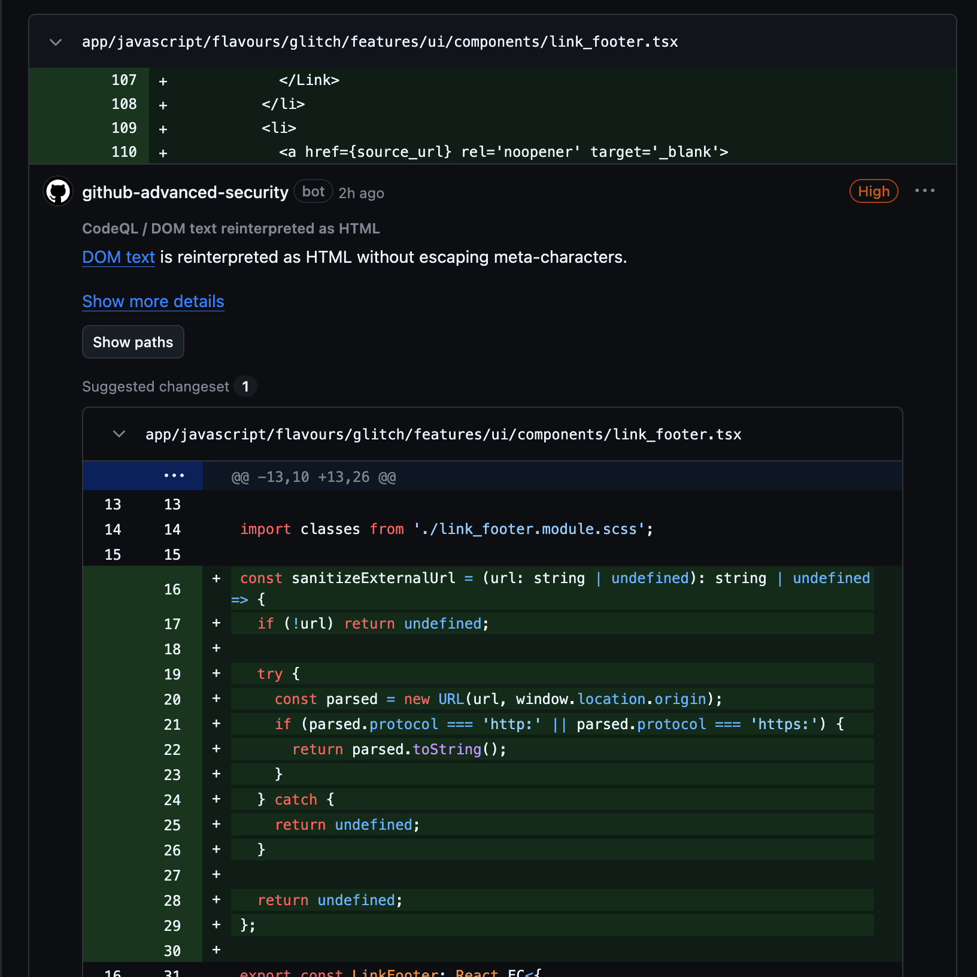Viewport: 977px width, 977px height.
Task: Click the Suggested changeset label
Action: [156, 387]
